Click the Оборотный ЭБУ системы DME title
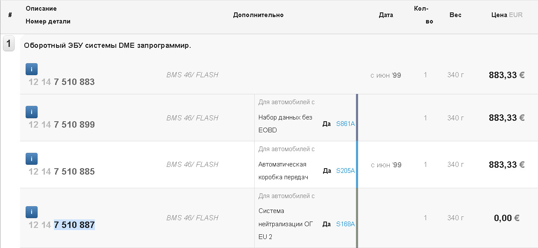The image size is (538, 248). pyautogui.click(x=107, y=46)
